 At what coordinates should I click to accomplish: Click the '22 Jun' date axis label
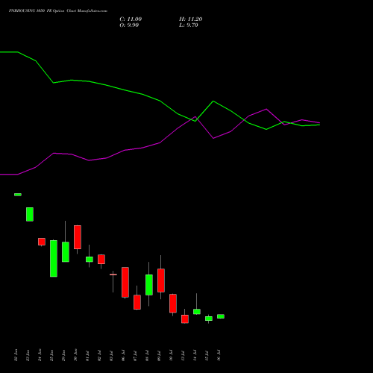point(16,355)
